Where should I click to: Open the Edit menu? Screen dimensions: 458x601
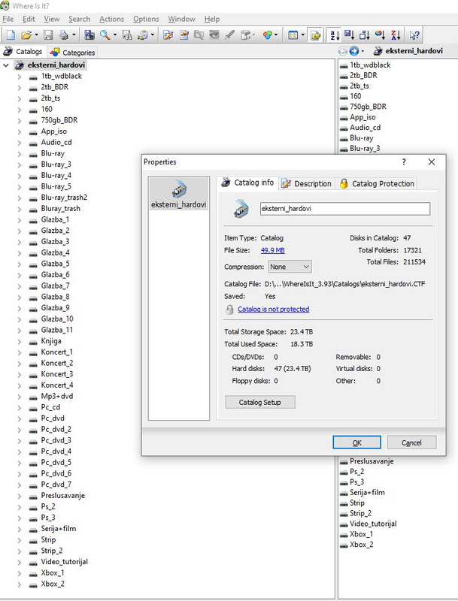[x=29, y=20]
